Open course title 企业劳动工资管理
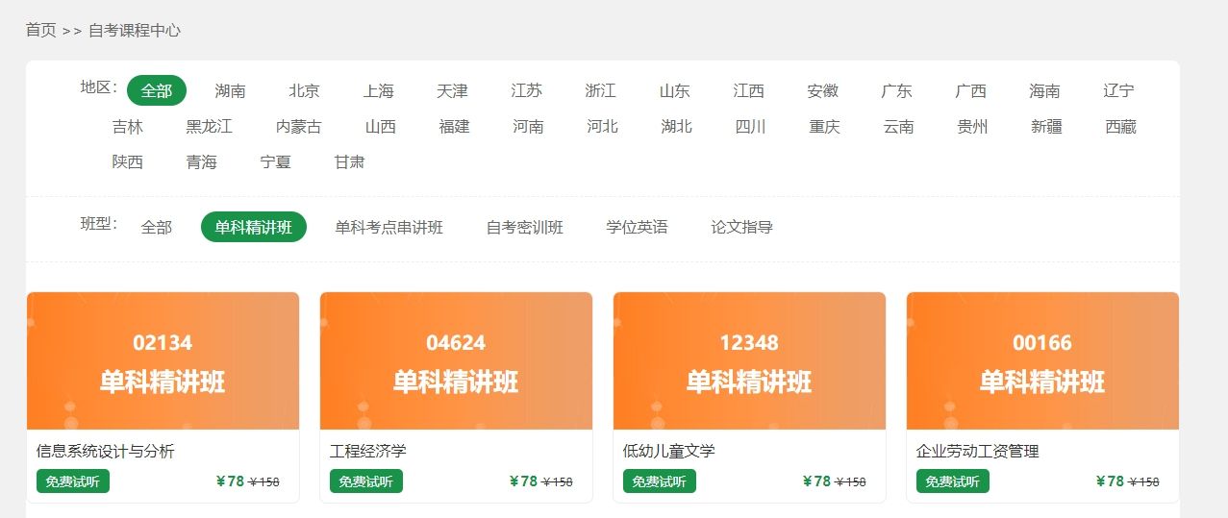This screenshot has width=1228, height=518. coord(978,451)
